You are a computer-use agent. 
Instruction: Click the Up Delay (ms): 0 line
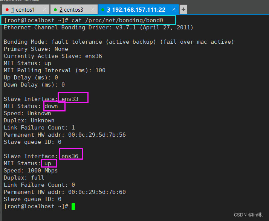pos(31,78)
